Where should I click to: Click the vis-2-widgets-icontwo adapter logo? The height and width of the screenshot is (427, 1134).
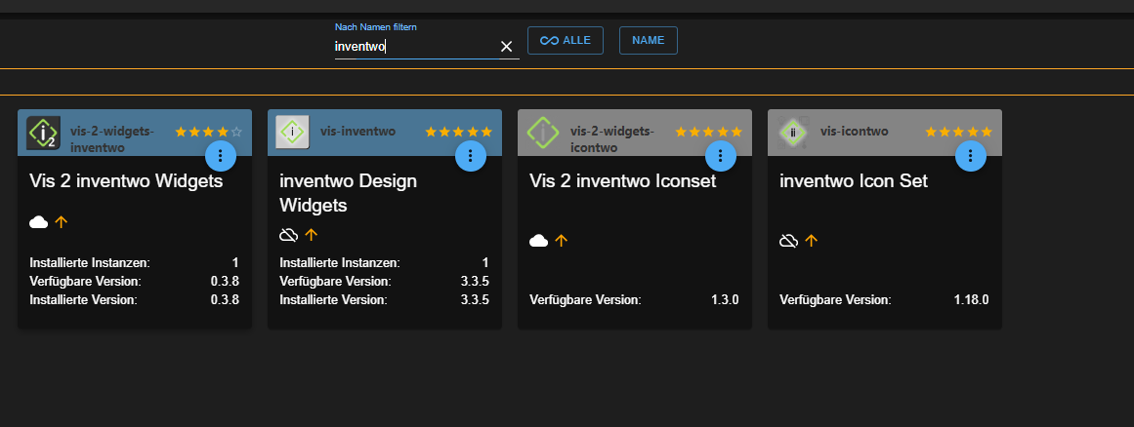(543, 132)
